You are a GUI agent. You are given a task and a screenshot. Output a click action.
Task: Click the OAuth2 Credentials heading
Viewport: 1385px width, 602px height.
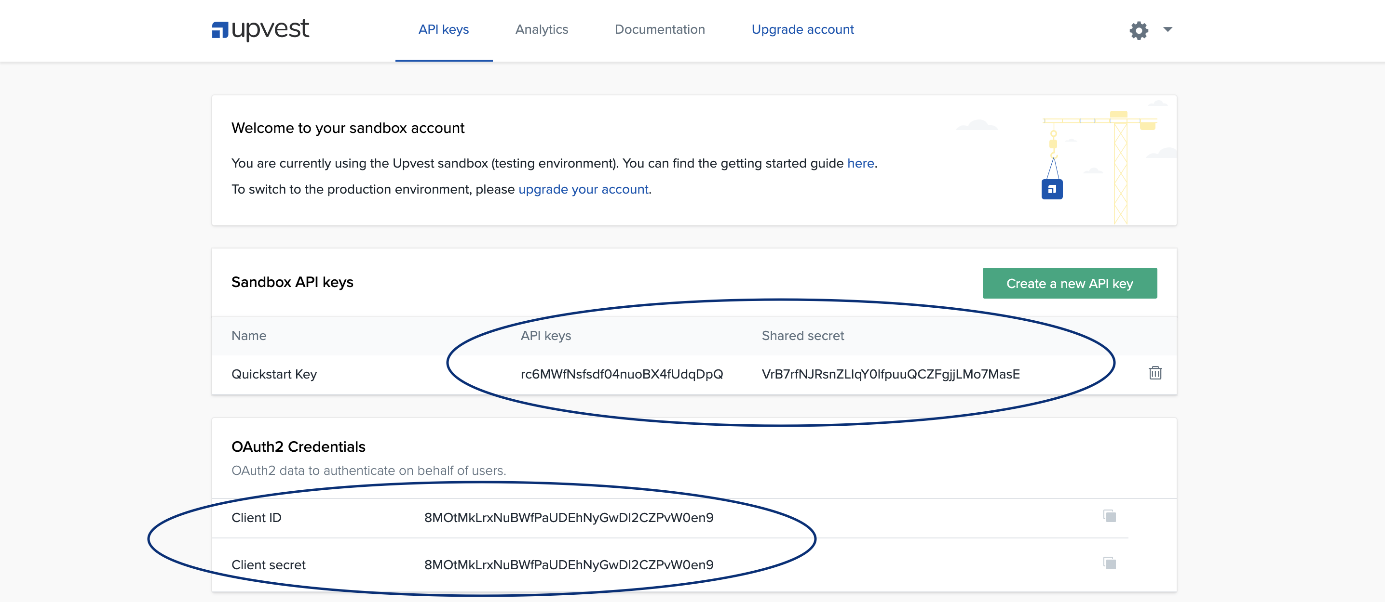(299, 447)
